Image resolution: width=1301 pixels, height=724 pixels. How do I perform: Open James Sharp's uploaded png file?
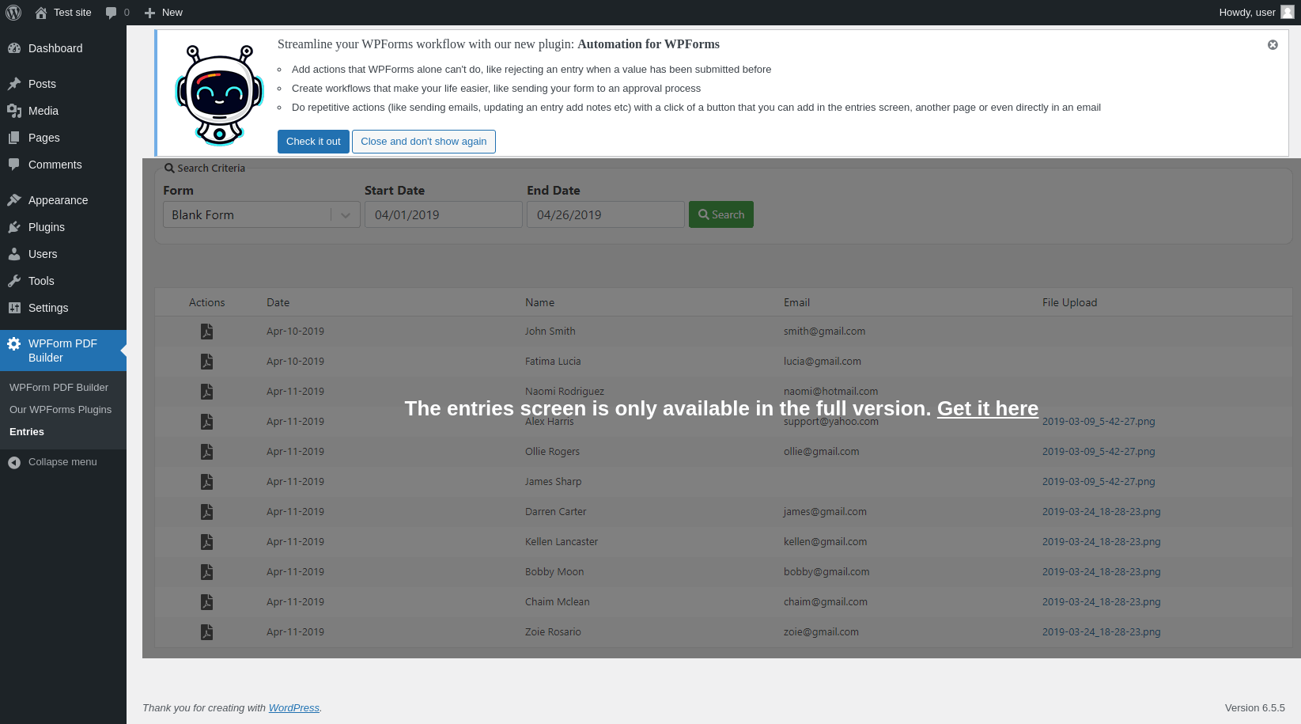(x=1099, y=482)
